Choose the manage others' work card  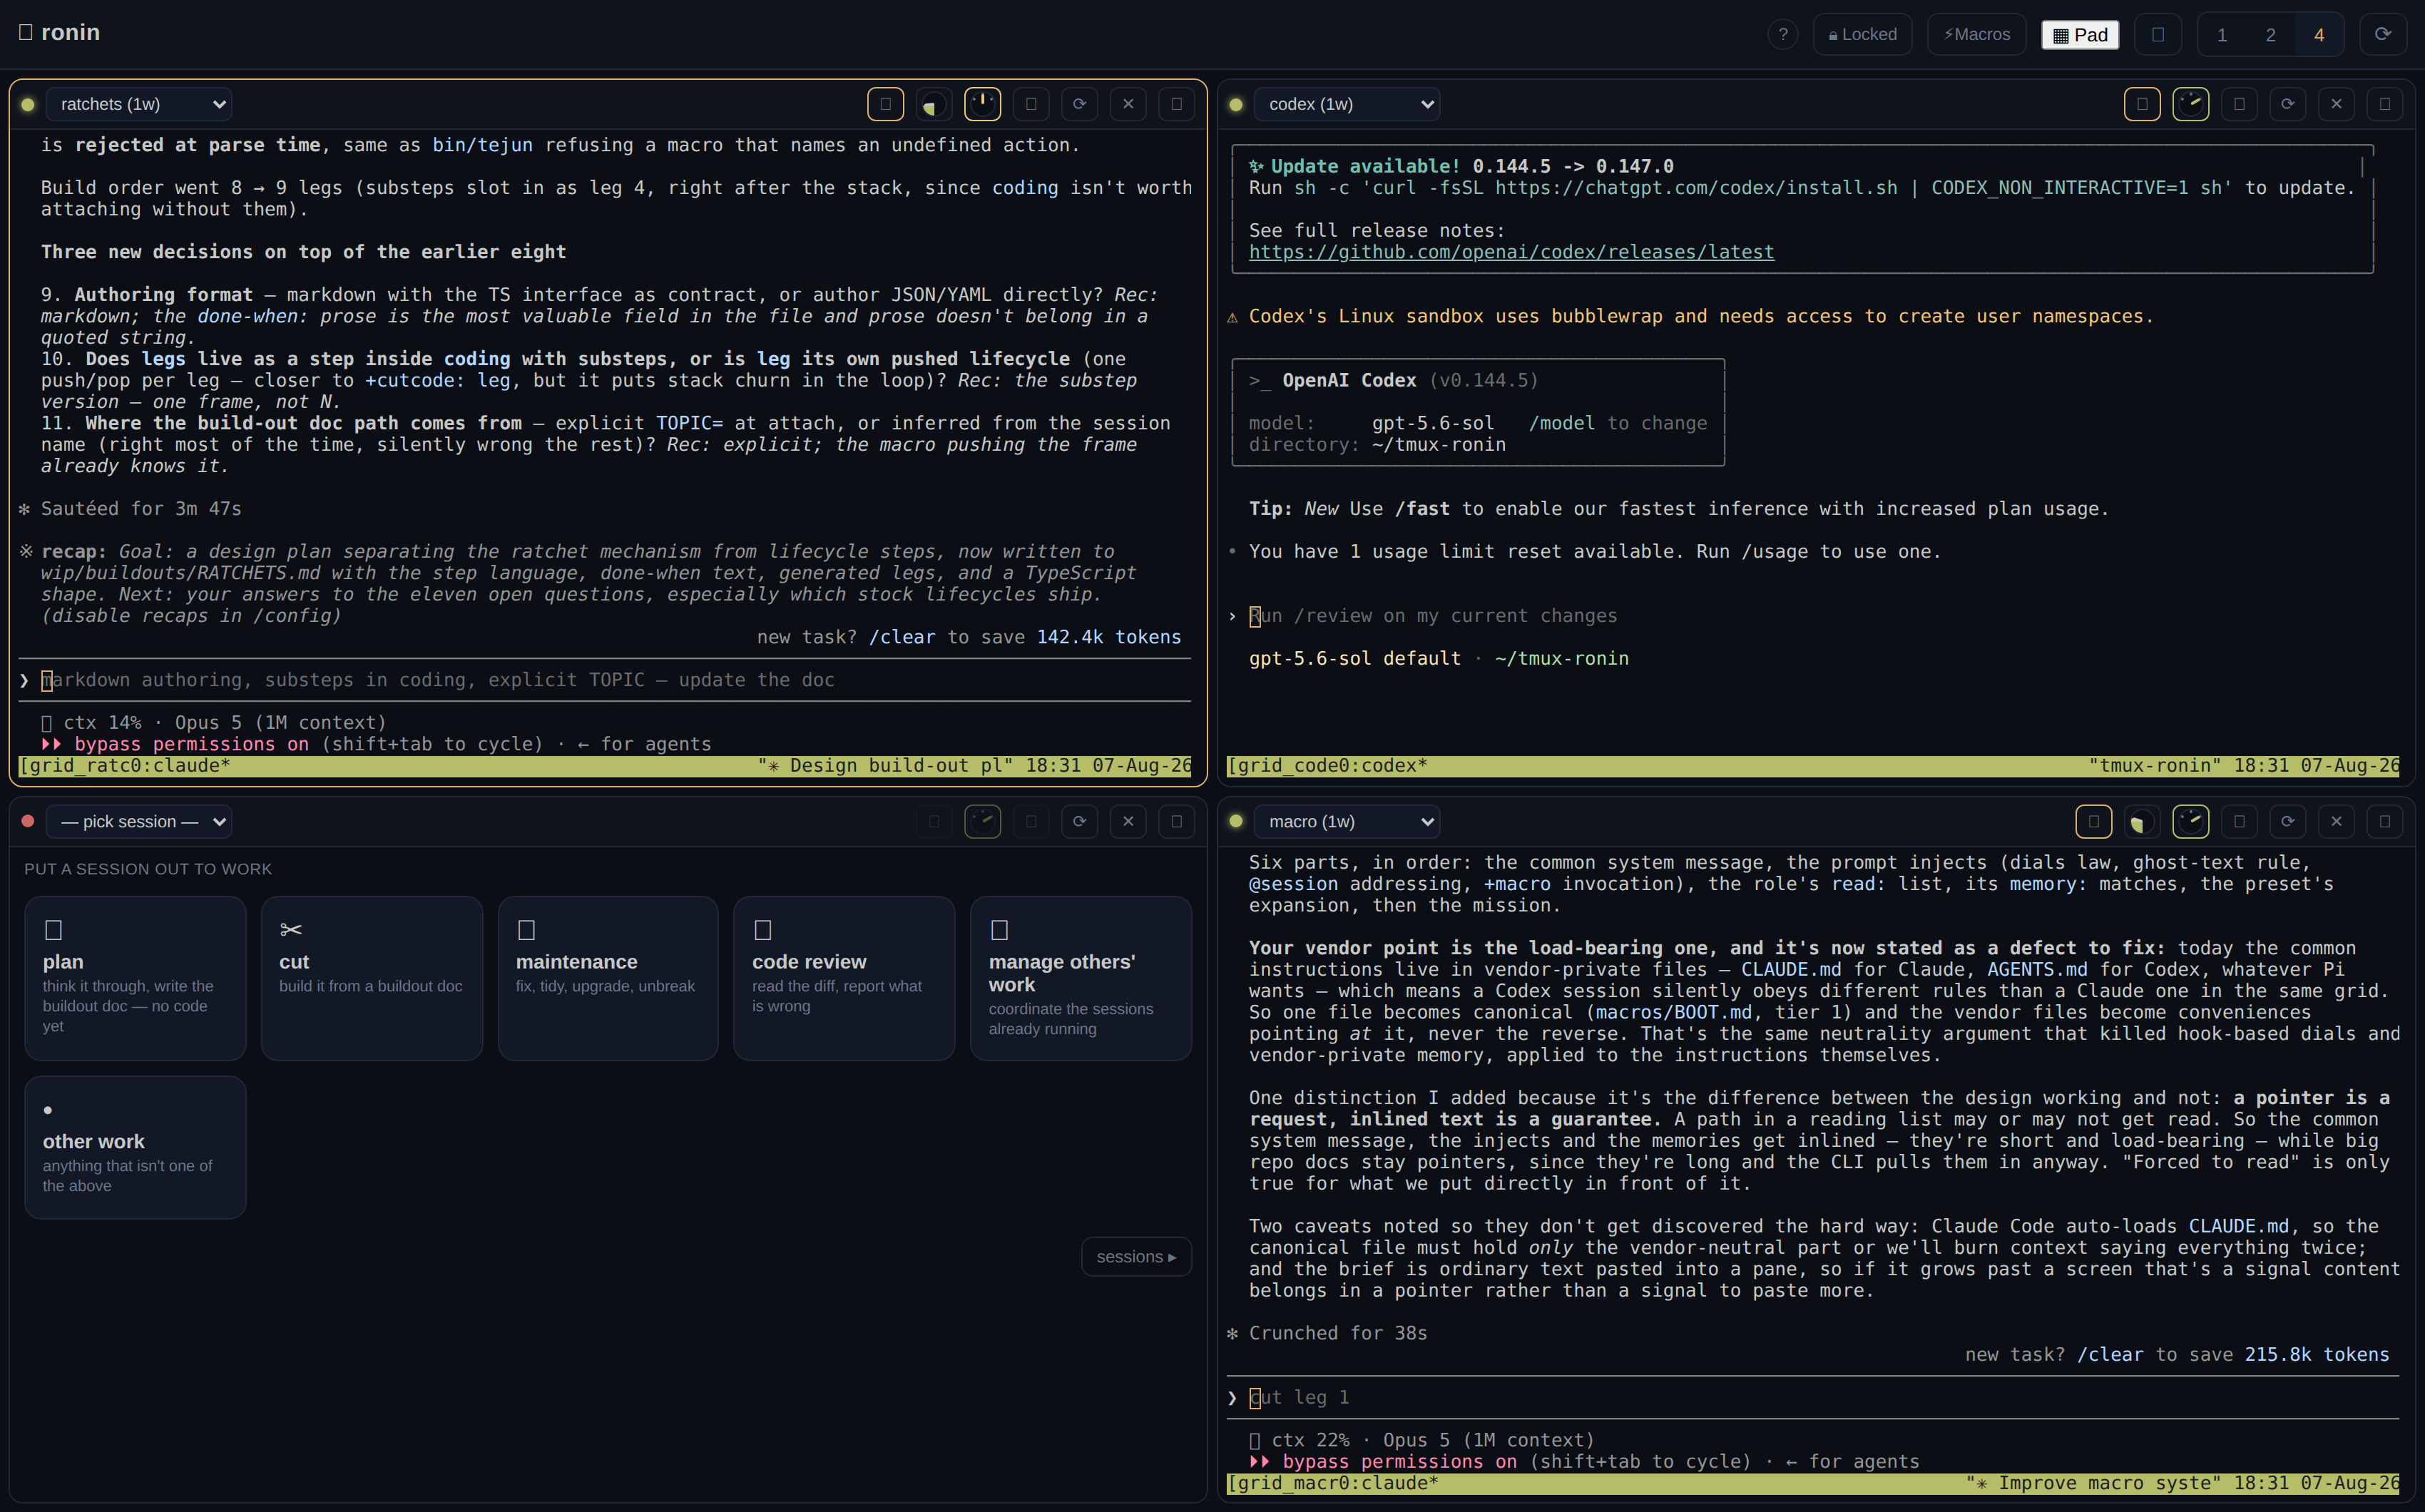(x=1081, y=978)
